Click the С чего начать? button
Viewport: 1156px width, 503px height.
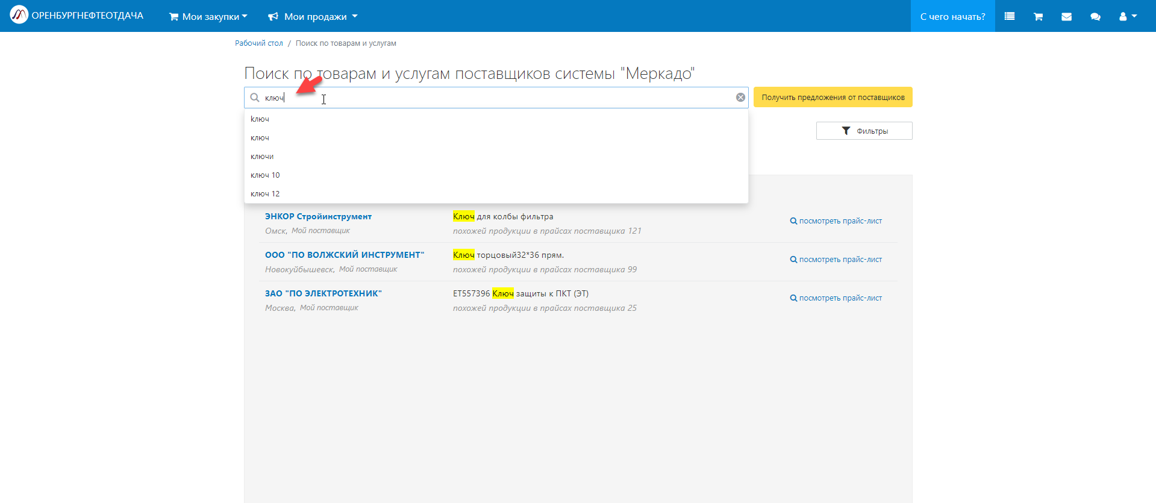(952, 16)
